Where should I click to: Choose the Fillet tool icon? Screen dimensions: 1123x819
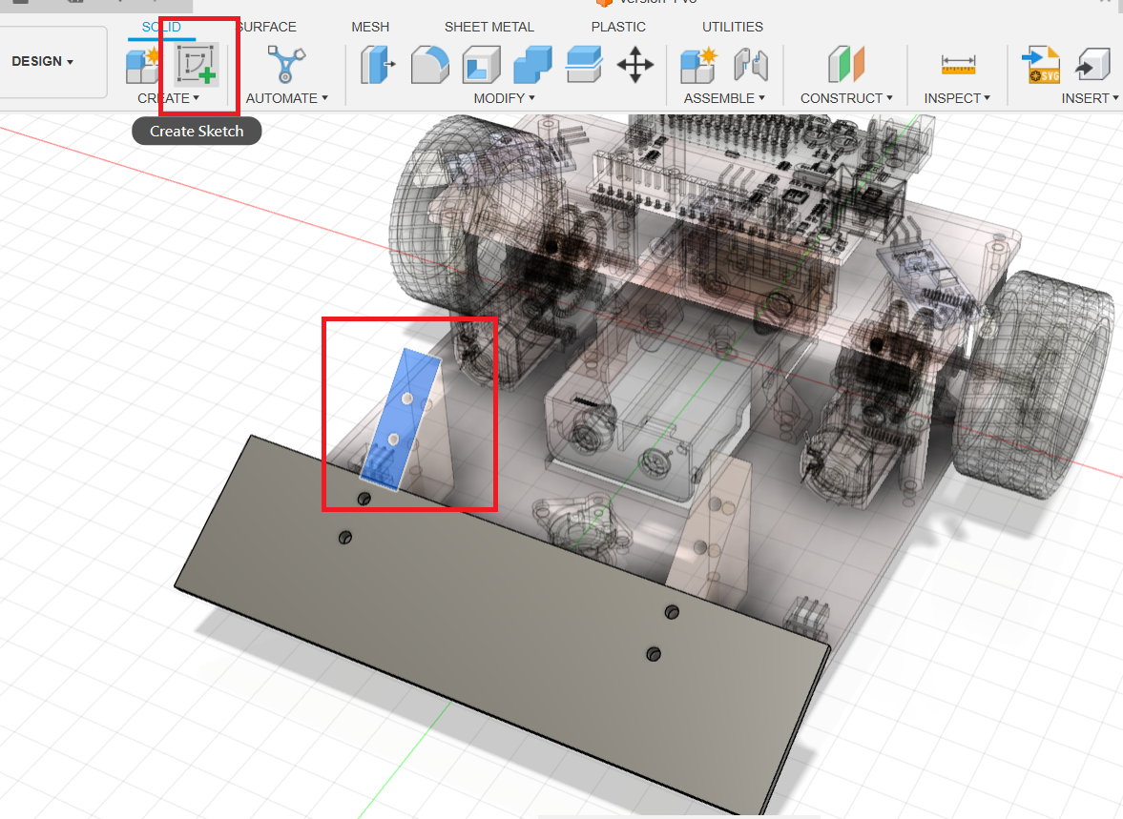tap(429, 65)
